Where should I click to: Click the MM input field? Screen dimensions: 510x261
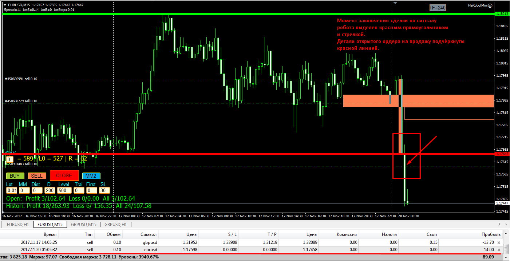point(24,190)
